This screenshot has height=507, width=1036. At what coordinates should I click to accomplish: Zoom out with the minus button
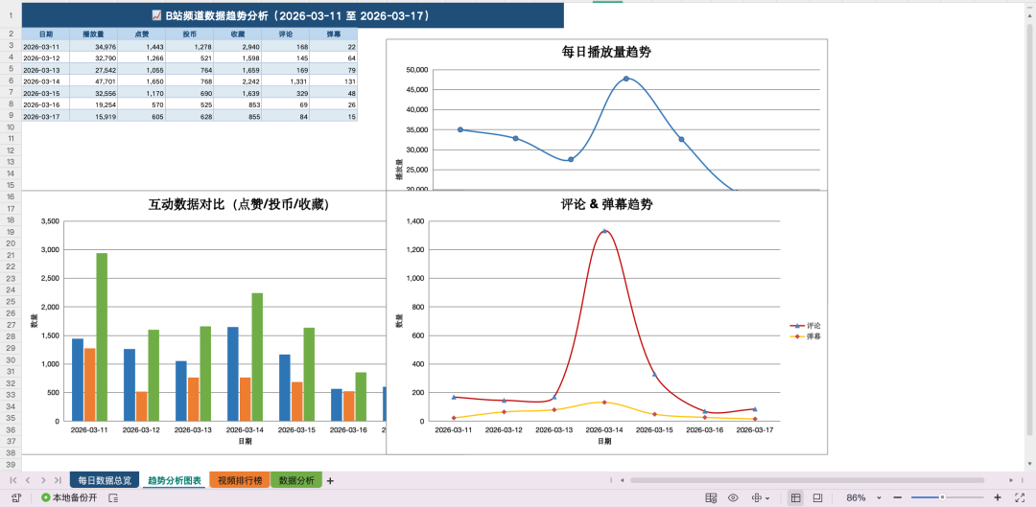(897, 497)
